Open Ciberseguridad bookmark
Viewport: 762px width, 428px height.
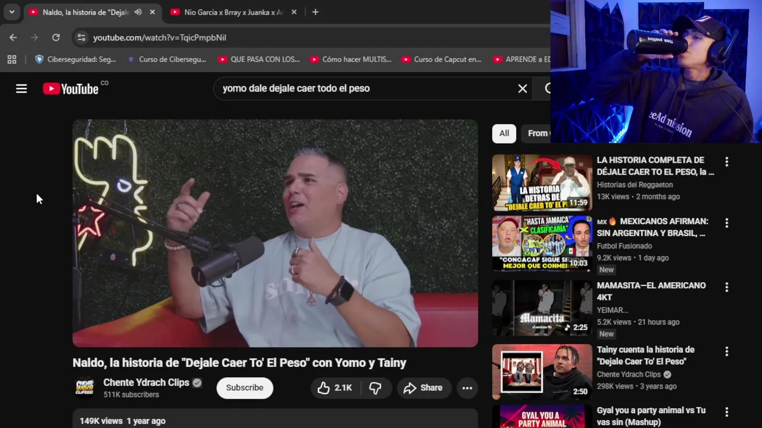pos(76,59)
